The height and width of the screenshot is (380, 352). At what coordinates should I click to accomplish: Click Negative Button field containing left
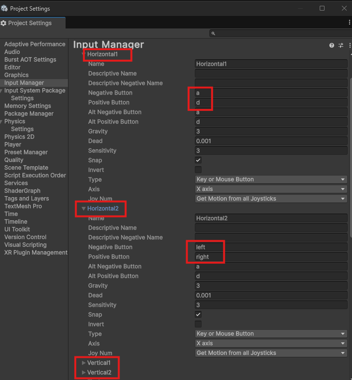271,247
